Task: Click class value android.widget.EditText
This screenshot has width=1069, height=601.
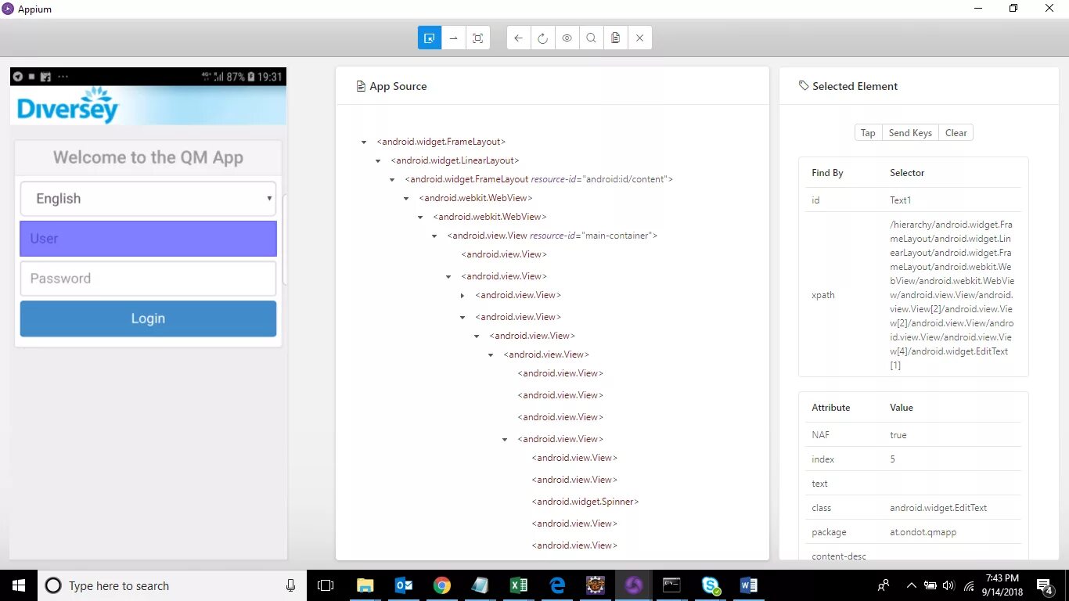Action: (x=938, y=508)
